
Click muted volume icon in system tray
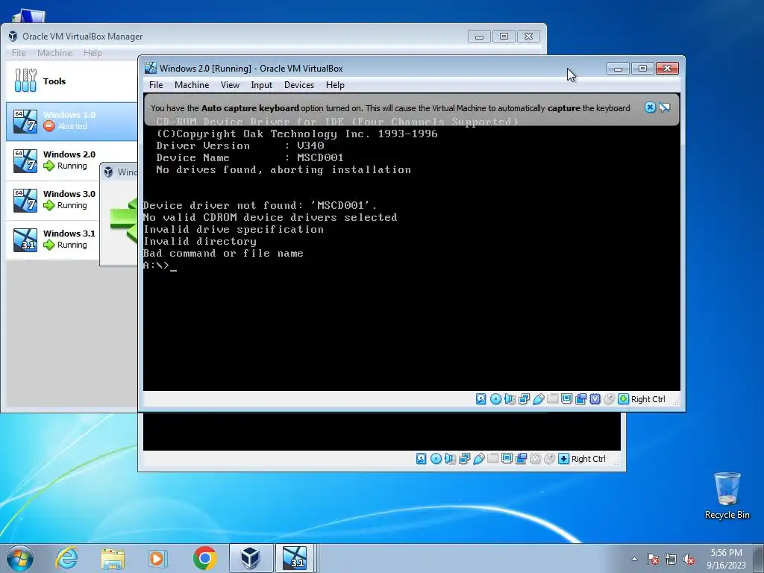click(689, 559)
